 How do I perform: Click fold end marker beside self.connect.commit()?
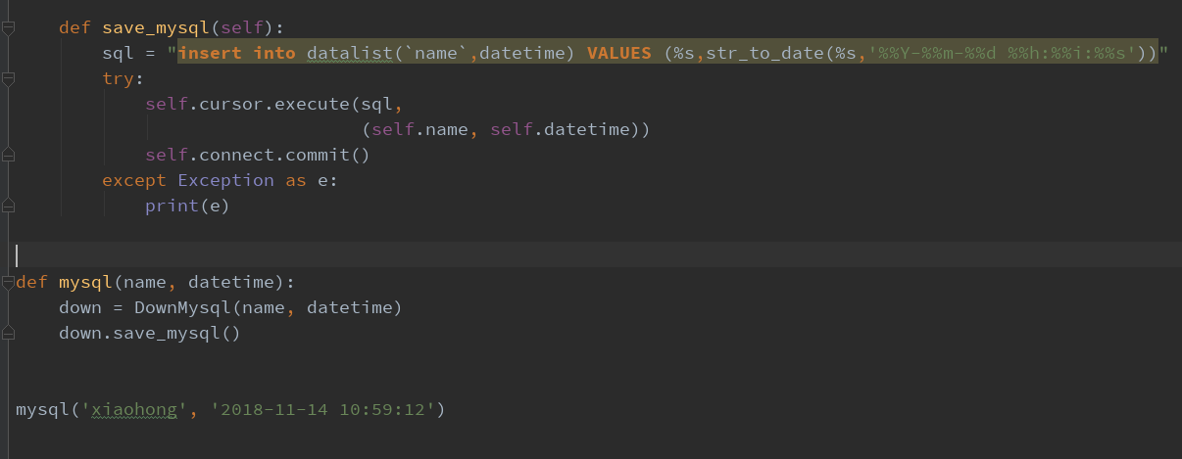[x=9, y=156]
